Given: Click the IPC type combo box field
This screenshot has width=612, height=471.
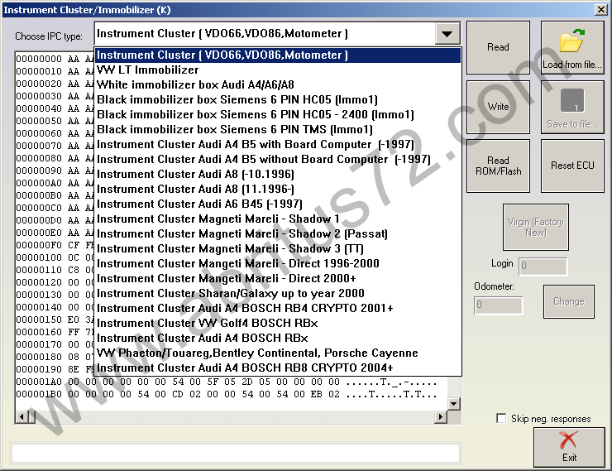Looking at the screenshot, I should 265,34.
